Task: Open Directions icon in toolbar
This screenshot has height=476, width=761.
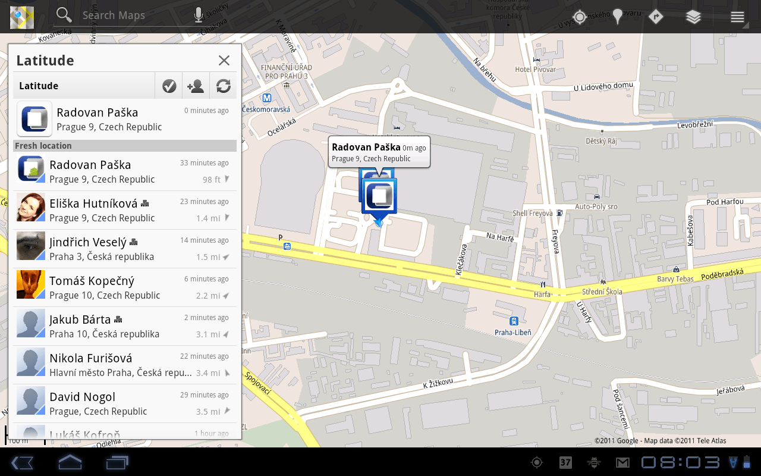Action: [656, 17]
